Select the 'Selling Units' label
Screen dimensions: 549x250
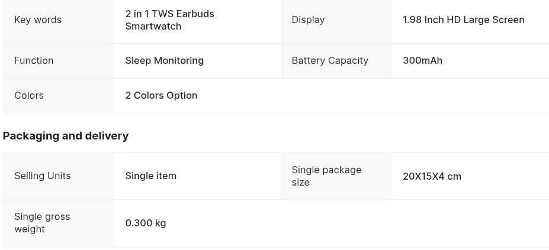coord(42,176)
